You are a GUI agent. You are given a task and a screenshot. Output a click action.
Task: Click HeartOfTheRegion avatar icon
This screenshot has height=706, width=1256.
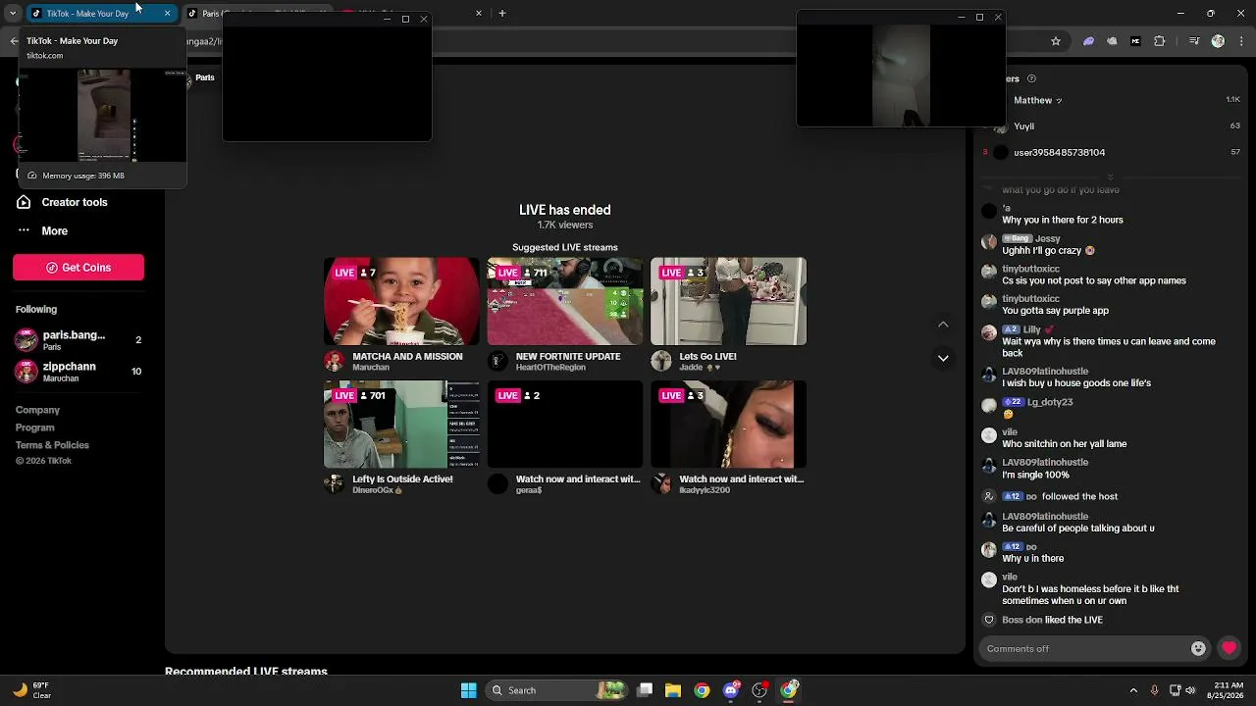498,361
